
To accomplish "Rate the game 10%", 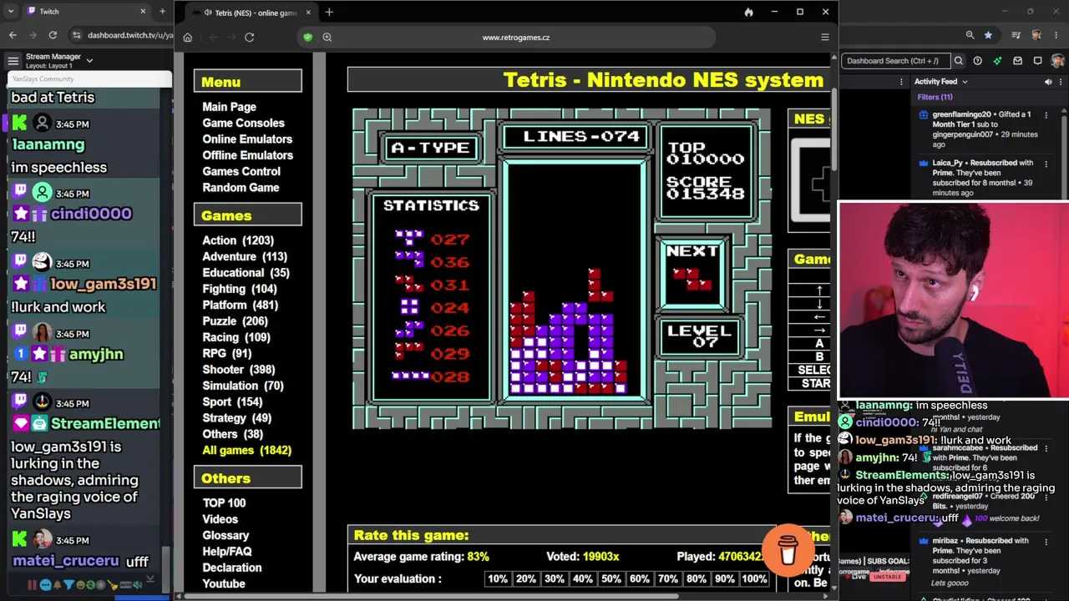I will coord(498,579).
